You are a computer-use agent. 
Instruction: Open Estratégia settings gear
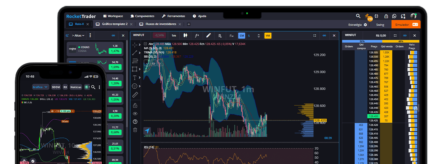tap(365, 25)
